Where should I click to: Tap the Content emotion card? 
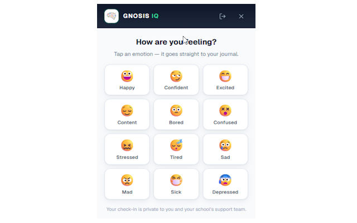pos(127,114)
